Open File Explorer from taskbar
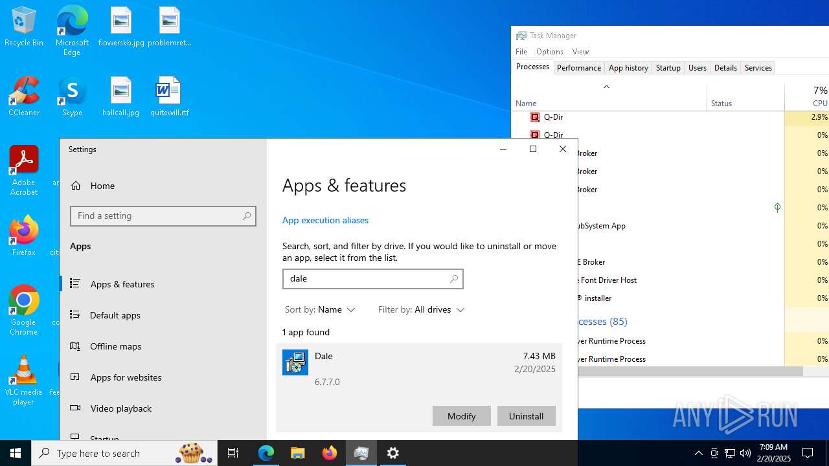The height and width of the screenshot is (466, 829). pos(298,453)
